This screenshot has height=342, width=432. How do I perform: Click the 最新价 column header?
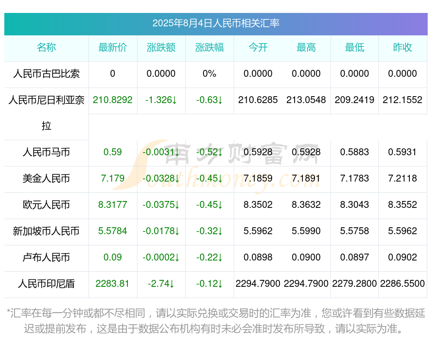click(x=113, y=47)
